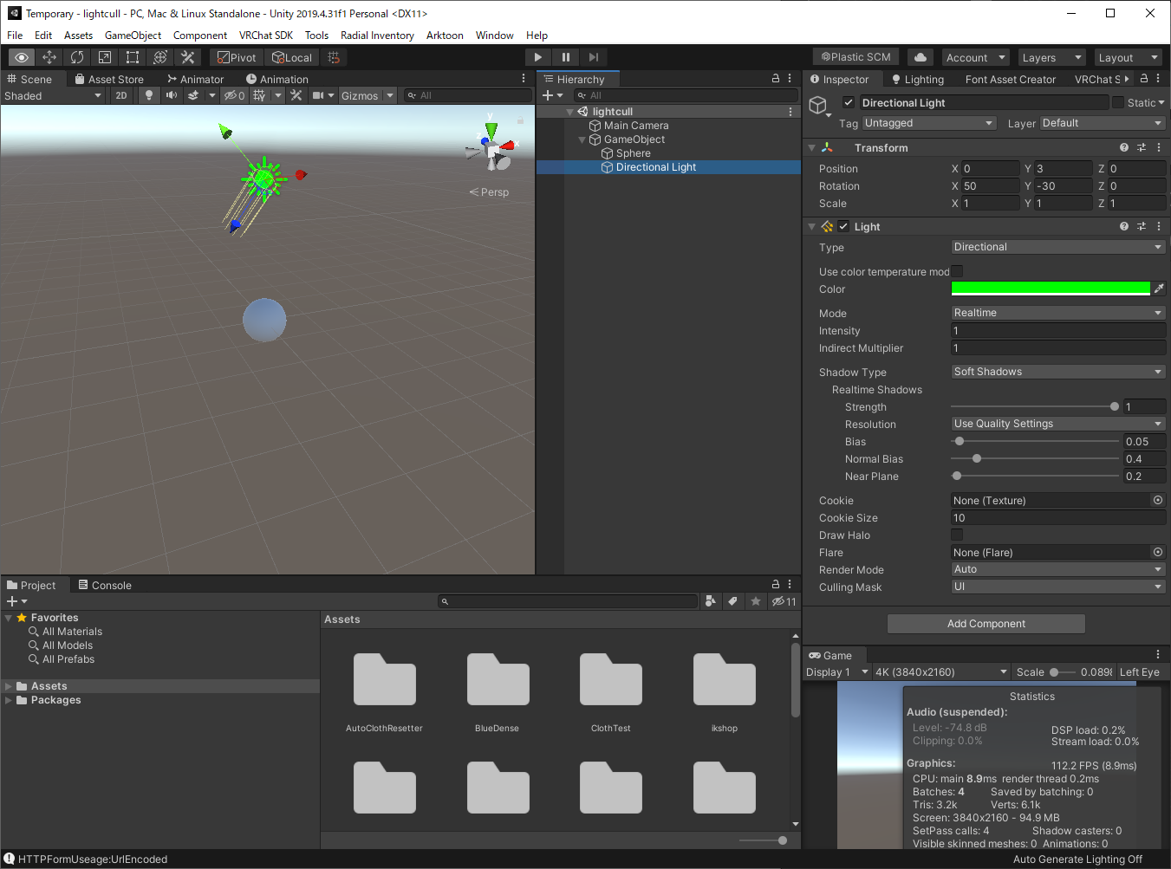Viewport: 1171px width, 869px height.
Task: Lock the Inspector panel
Action: pos(1144,79)
